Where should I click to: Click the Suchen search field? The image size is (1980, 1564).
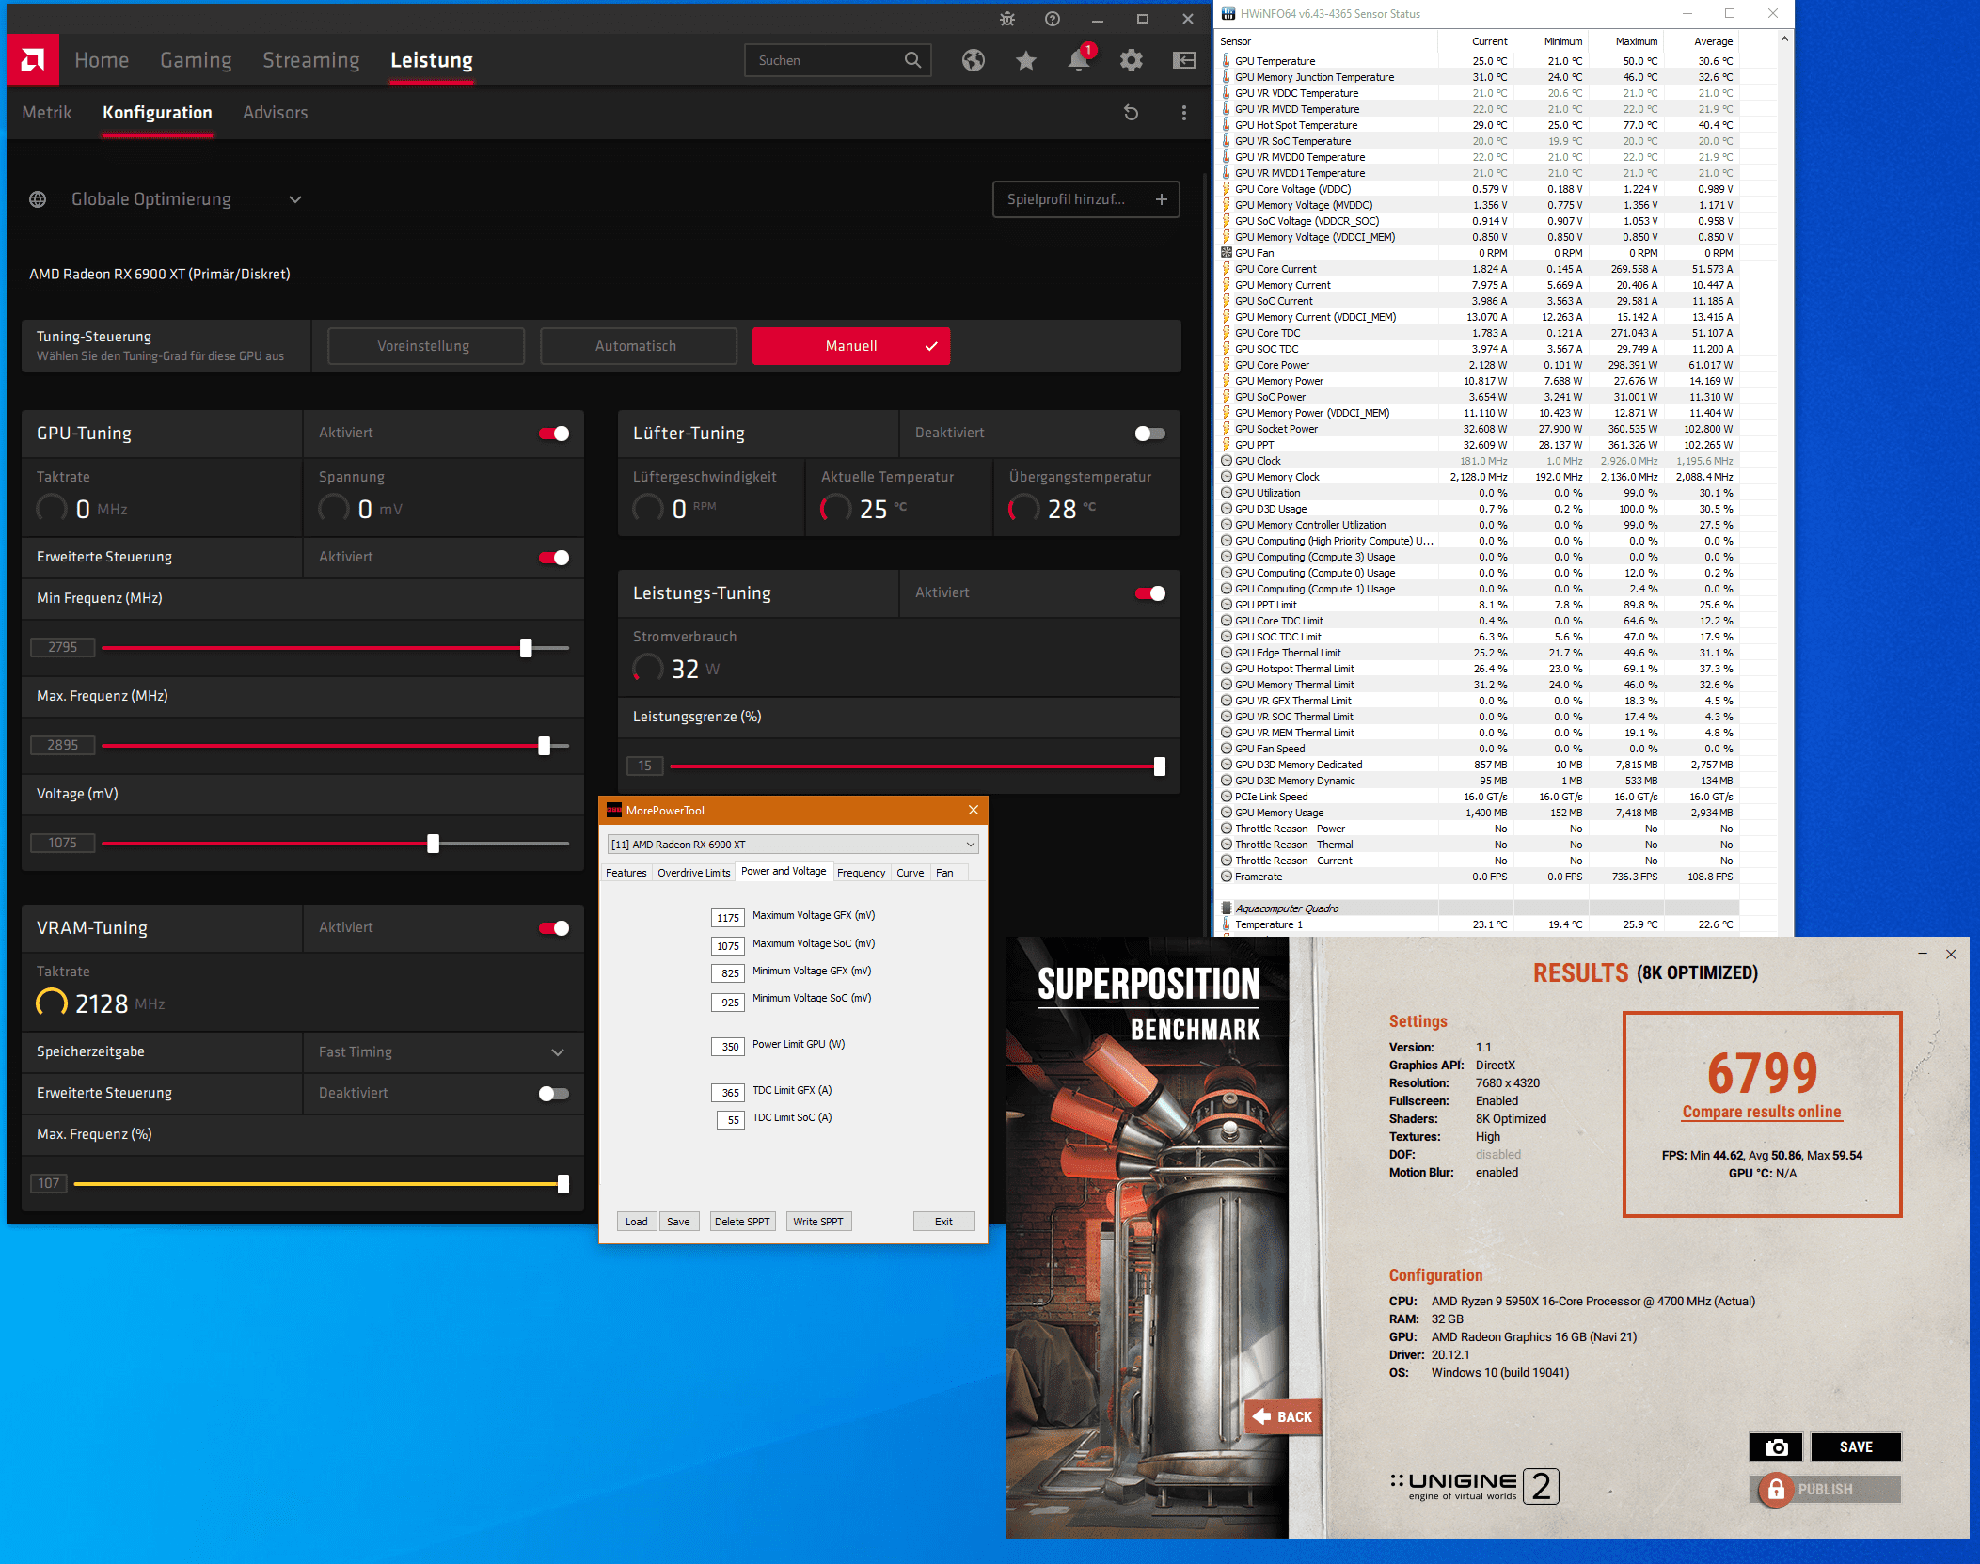(837, 60)
